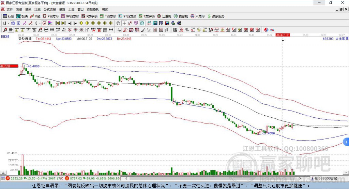
Task: Open the 交易委托 menu
Action: (x=93, y=9)
